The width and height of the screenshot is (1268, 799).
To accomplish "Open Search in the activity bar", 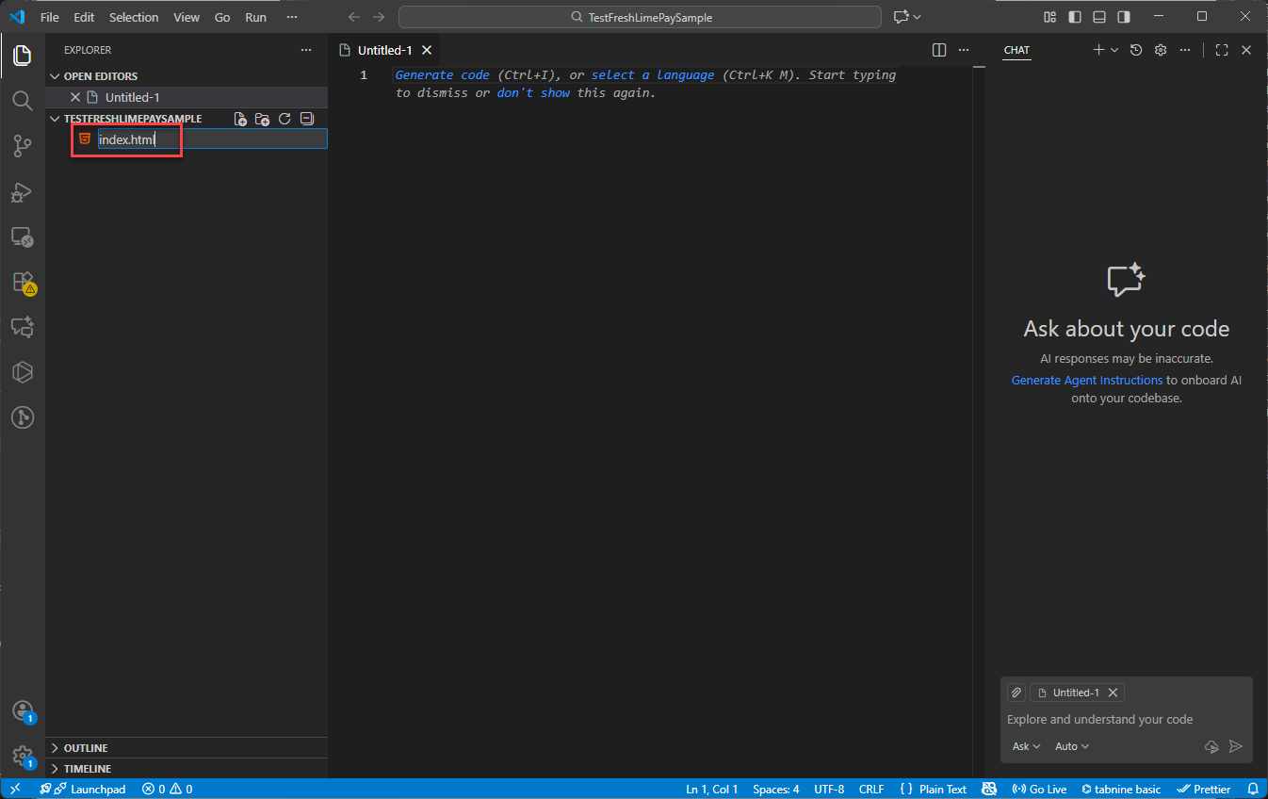I will pyautogui.click(x=23, y=100).
